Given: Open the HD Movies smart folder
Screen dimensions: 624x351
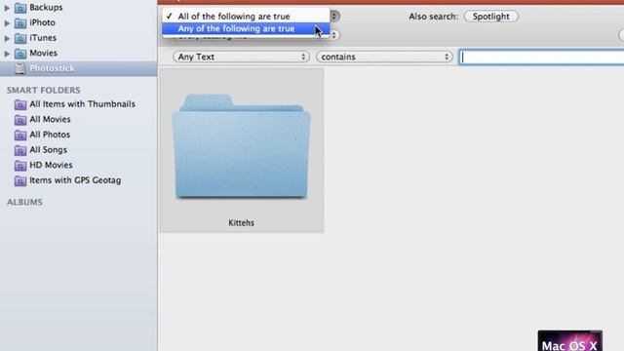Looking at the screenshot, I should pyautogui.click(x=51, y=165).
